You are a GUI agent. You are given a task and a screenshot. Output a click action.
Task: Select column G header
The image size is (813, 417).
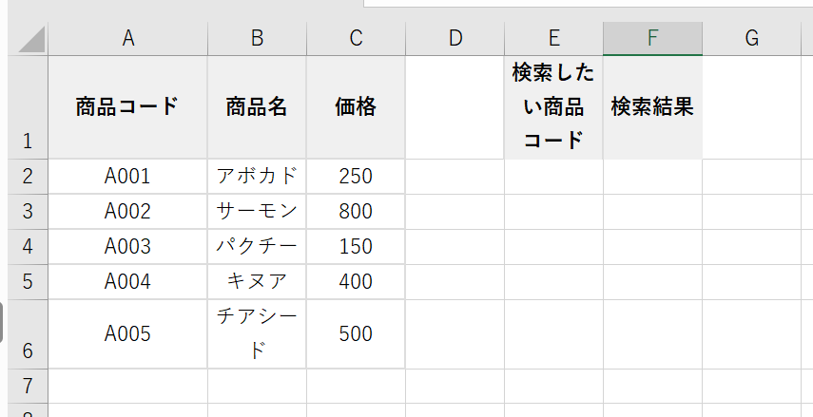pyautogui.click(x=751, y=38)
